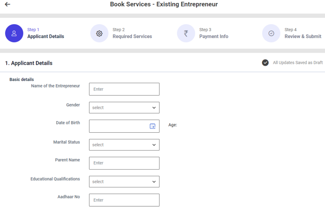Click the Step 2 gear icon
Screen dimensions: 325x207
[x=99, y=33]
